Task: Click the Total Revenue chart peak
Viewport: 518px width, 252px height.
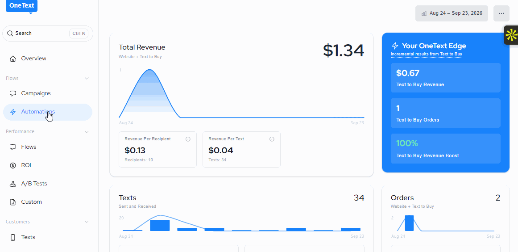Action: [x=149, y=70]
